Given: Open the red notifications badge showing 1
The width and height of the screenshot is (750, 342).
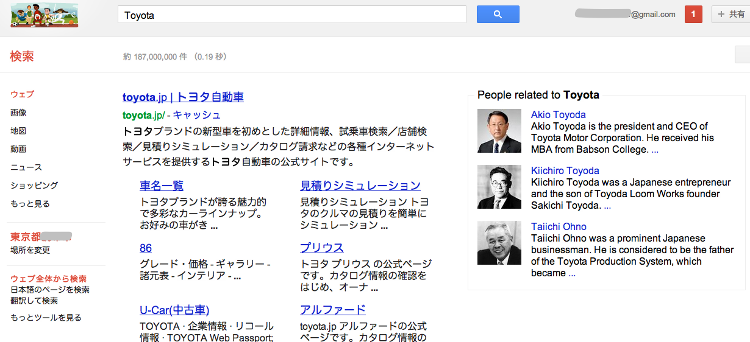Looking at the screenshot, I should pos(694,14).
